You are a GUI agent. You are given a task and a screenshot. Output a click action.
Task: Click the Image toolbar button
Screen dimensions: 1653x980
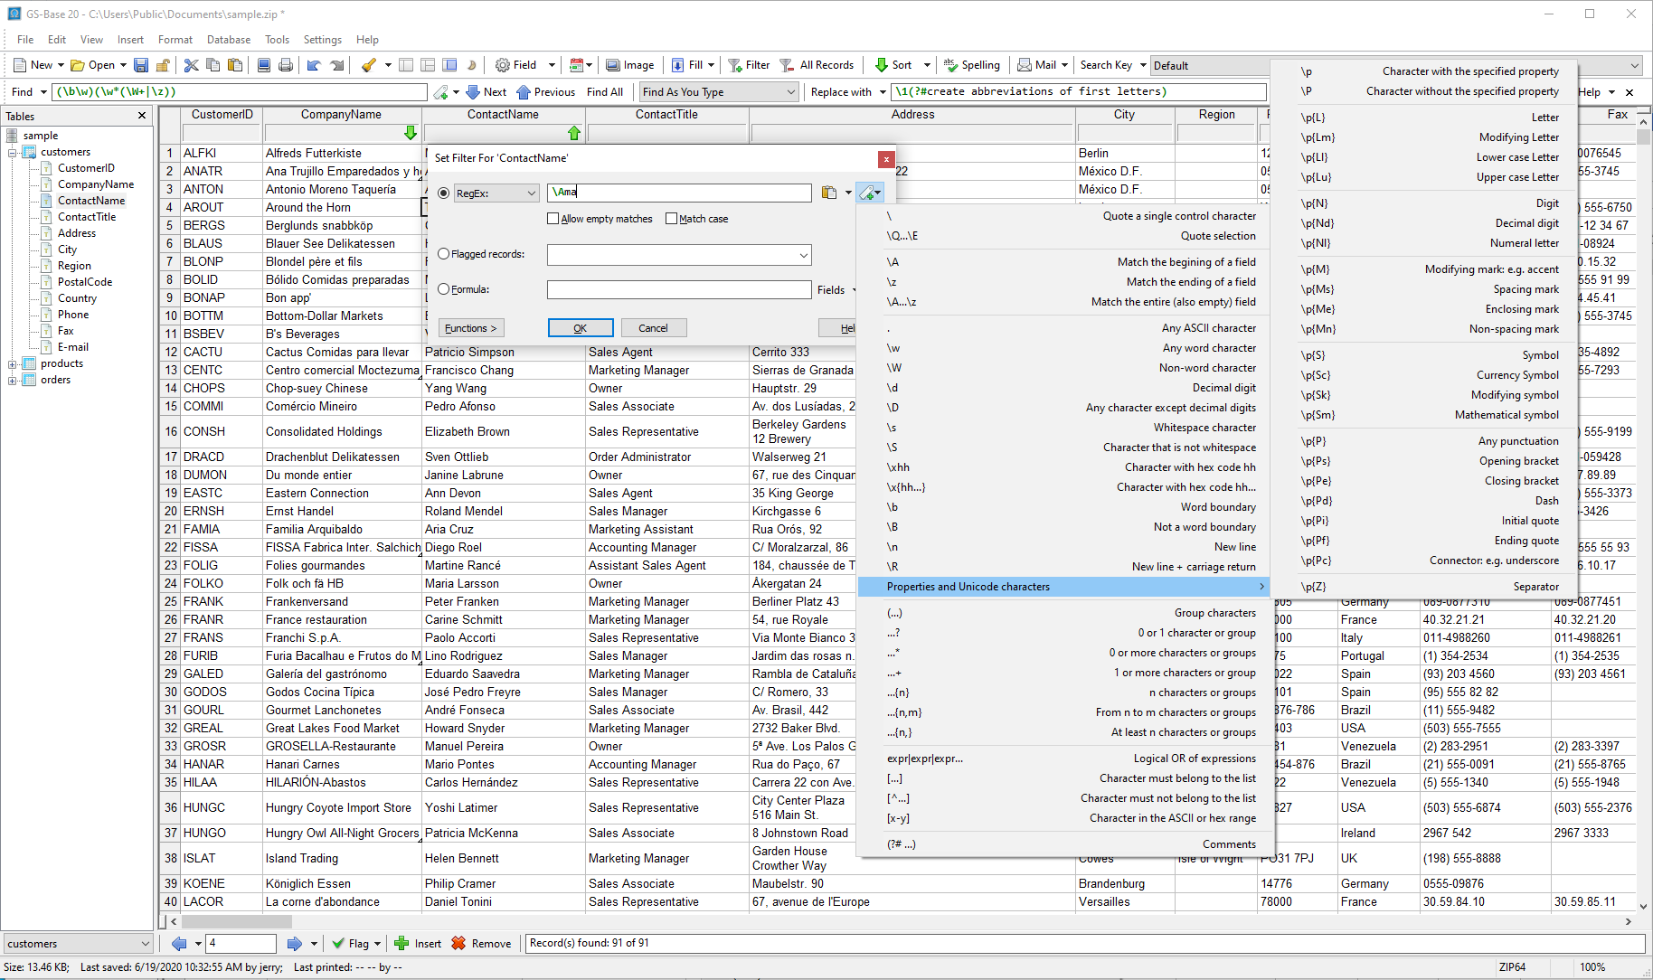629,65
